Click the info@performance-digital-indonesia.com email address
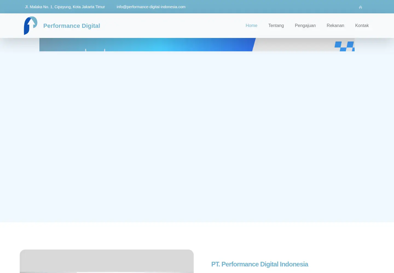Image resolution: width=394 pixels, height=273 pixels. coord(151,7)
